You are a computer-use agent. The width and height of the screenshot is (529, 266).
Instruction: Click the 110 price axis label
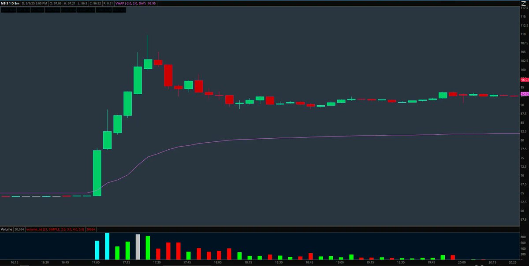523,34
